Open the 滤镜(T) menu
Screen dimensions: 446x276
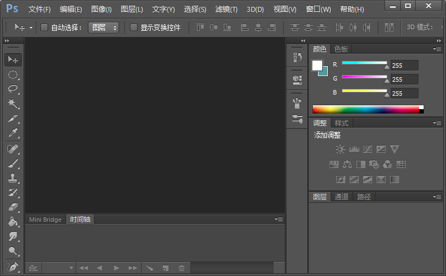click(226, 10)
